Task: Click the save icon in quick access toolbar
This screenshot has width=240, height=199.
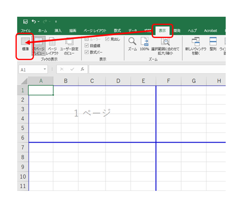Action: coord(25,21)
